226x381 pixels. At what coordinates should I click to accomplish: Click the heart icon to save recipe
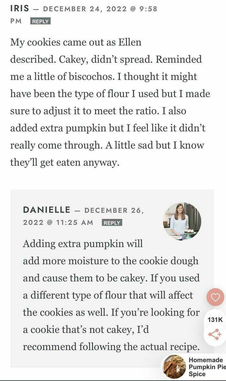point(215,297)
